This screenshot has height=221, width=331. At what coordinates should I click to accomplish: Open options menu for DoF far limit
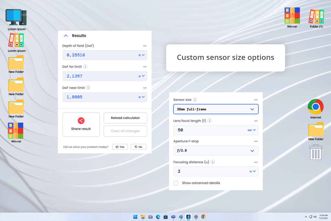point(145,67)
